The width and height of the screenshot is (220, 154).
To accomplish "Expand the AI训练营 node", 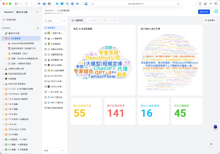I will coord(3,79).
